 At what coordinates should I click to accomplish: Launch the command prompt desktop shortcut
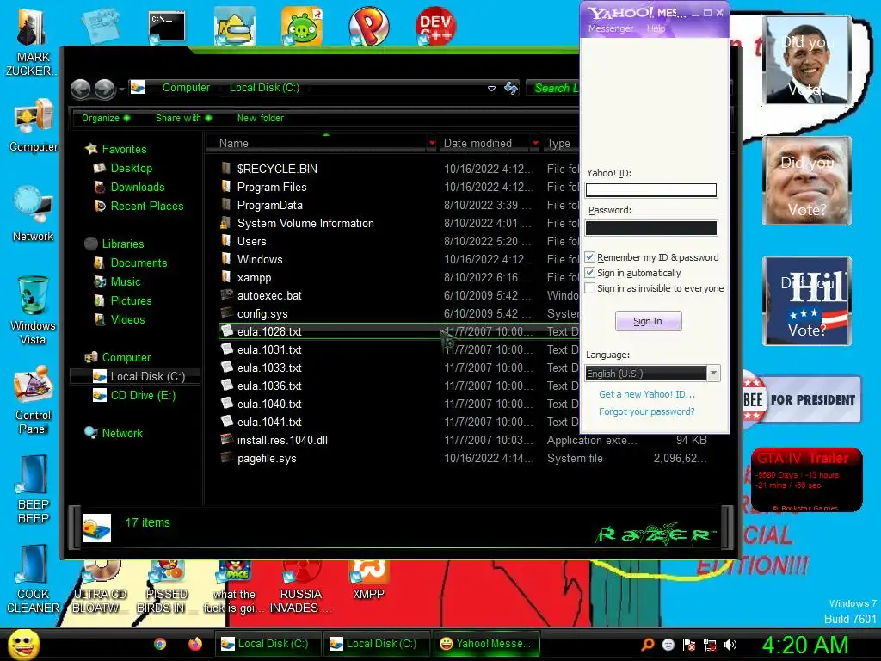coord(167,27)
